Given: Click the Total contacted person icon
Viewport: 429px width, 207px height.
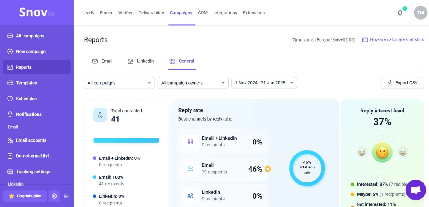Looking at the screenshot, I should (100, 115).
